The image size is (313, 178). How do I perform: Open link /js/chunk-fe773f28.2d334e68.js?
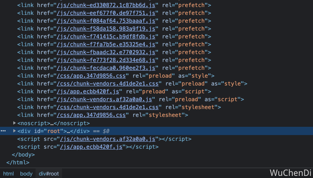pos(106,60)
